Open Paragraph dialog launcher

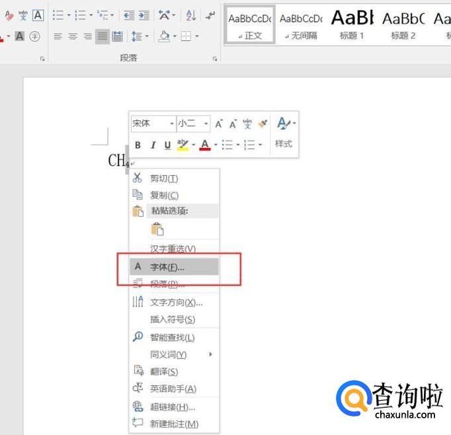pyautogui.click(x=215, y=59)
